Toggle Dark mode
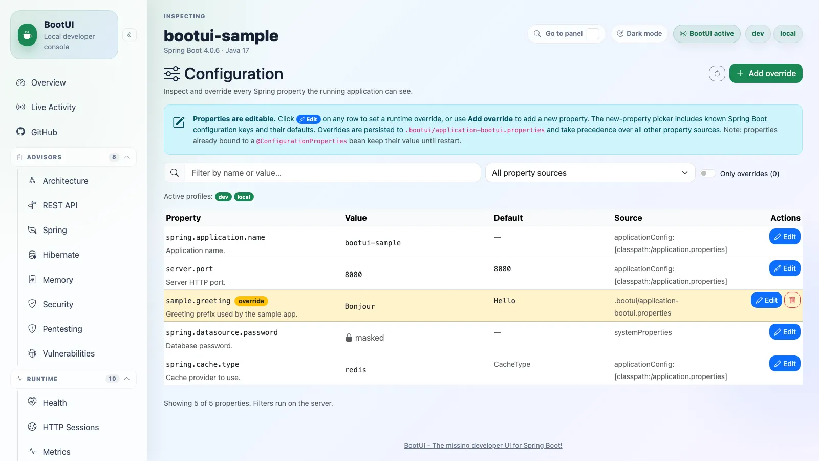The image size is (819, 461). [639, 33]
